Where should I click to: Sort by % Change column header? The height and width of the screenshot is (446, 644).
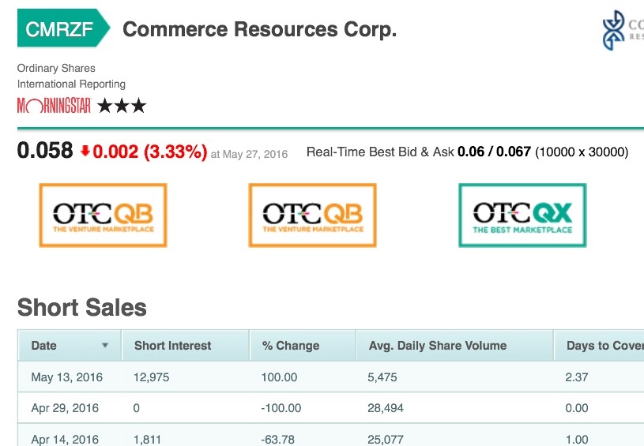[x=291, y=346]
